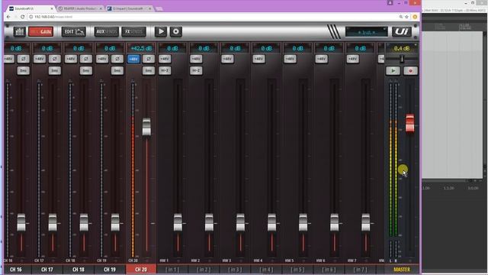Viewport: 488px width, 275px height.
Task: Select the CH 19 channel label
Action: tap(110, 270)
